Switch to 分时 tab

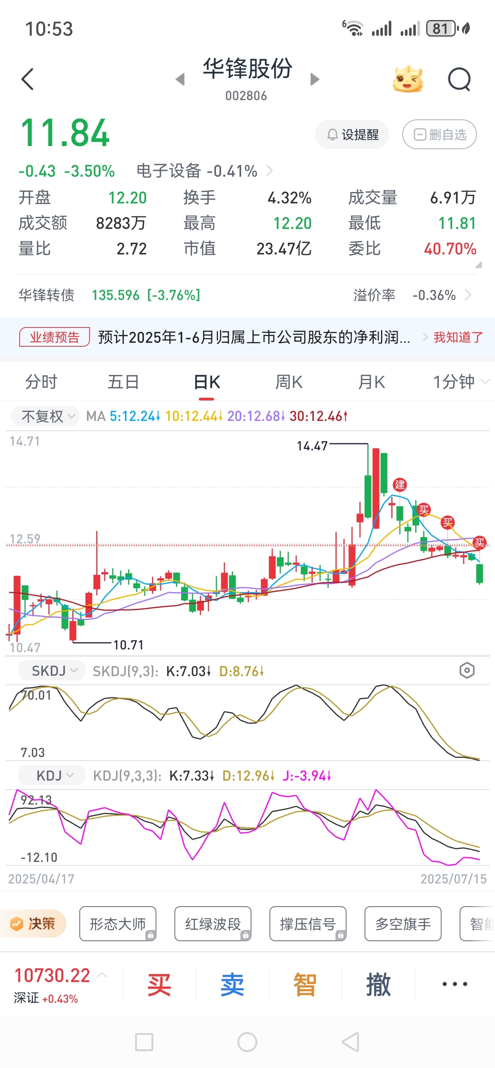pyautogui.click(x=41, y=381)
